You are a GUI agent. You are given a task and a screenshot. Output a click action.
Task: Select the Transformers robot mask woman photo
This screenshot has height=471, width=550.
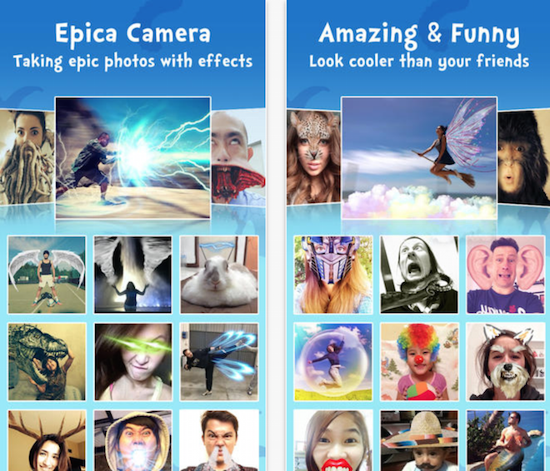[x=333, y=275]
